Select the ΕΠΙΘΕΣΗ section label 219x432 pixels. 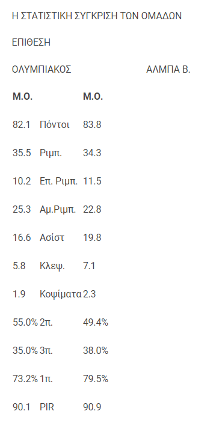31,43
